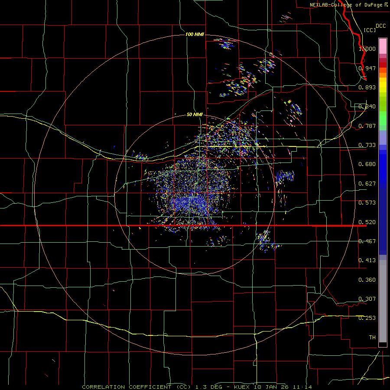Viewport: 390px width, 390px height.
Task: Click the 0.893 legend value
Action: click(x=367, y=87)
